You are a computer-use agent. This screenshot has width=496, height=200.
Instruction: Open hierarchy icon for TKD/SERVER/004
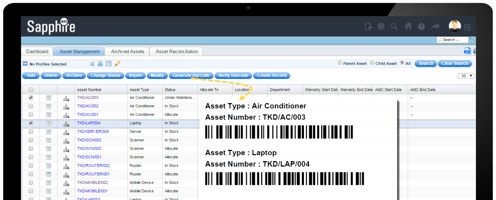[x=66, y=132]
